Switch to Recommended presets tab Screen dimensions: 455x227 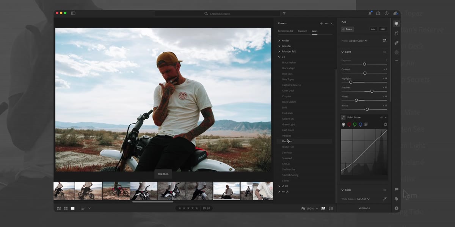coord(286,31)
